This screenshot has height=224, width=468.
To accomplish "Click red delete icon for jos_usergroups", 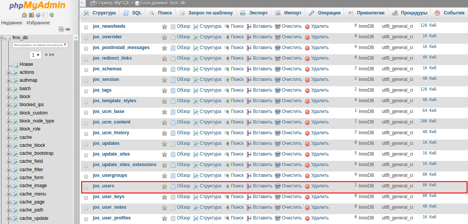I will (x=307, y=176).
